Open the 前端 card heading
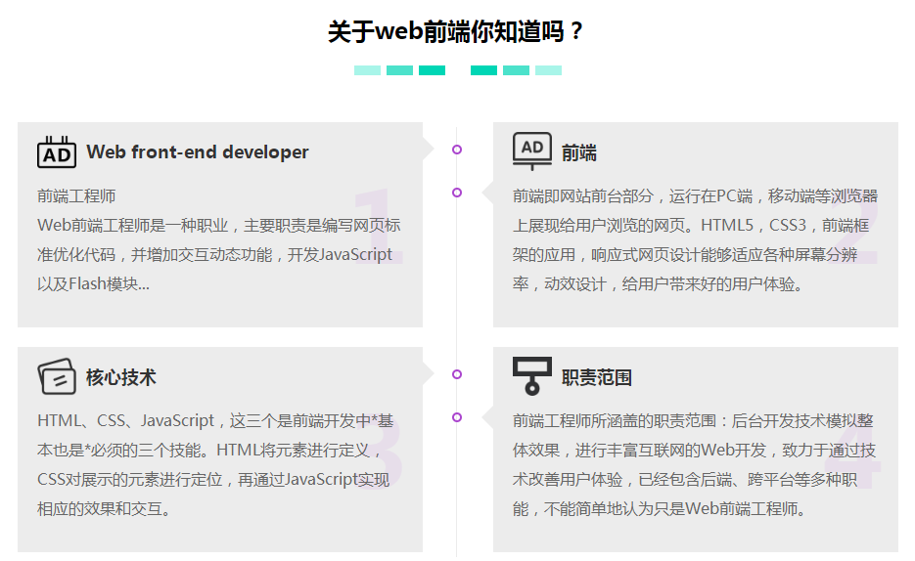Viewport: 915px width, 561px height. pos(579,153)
